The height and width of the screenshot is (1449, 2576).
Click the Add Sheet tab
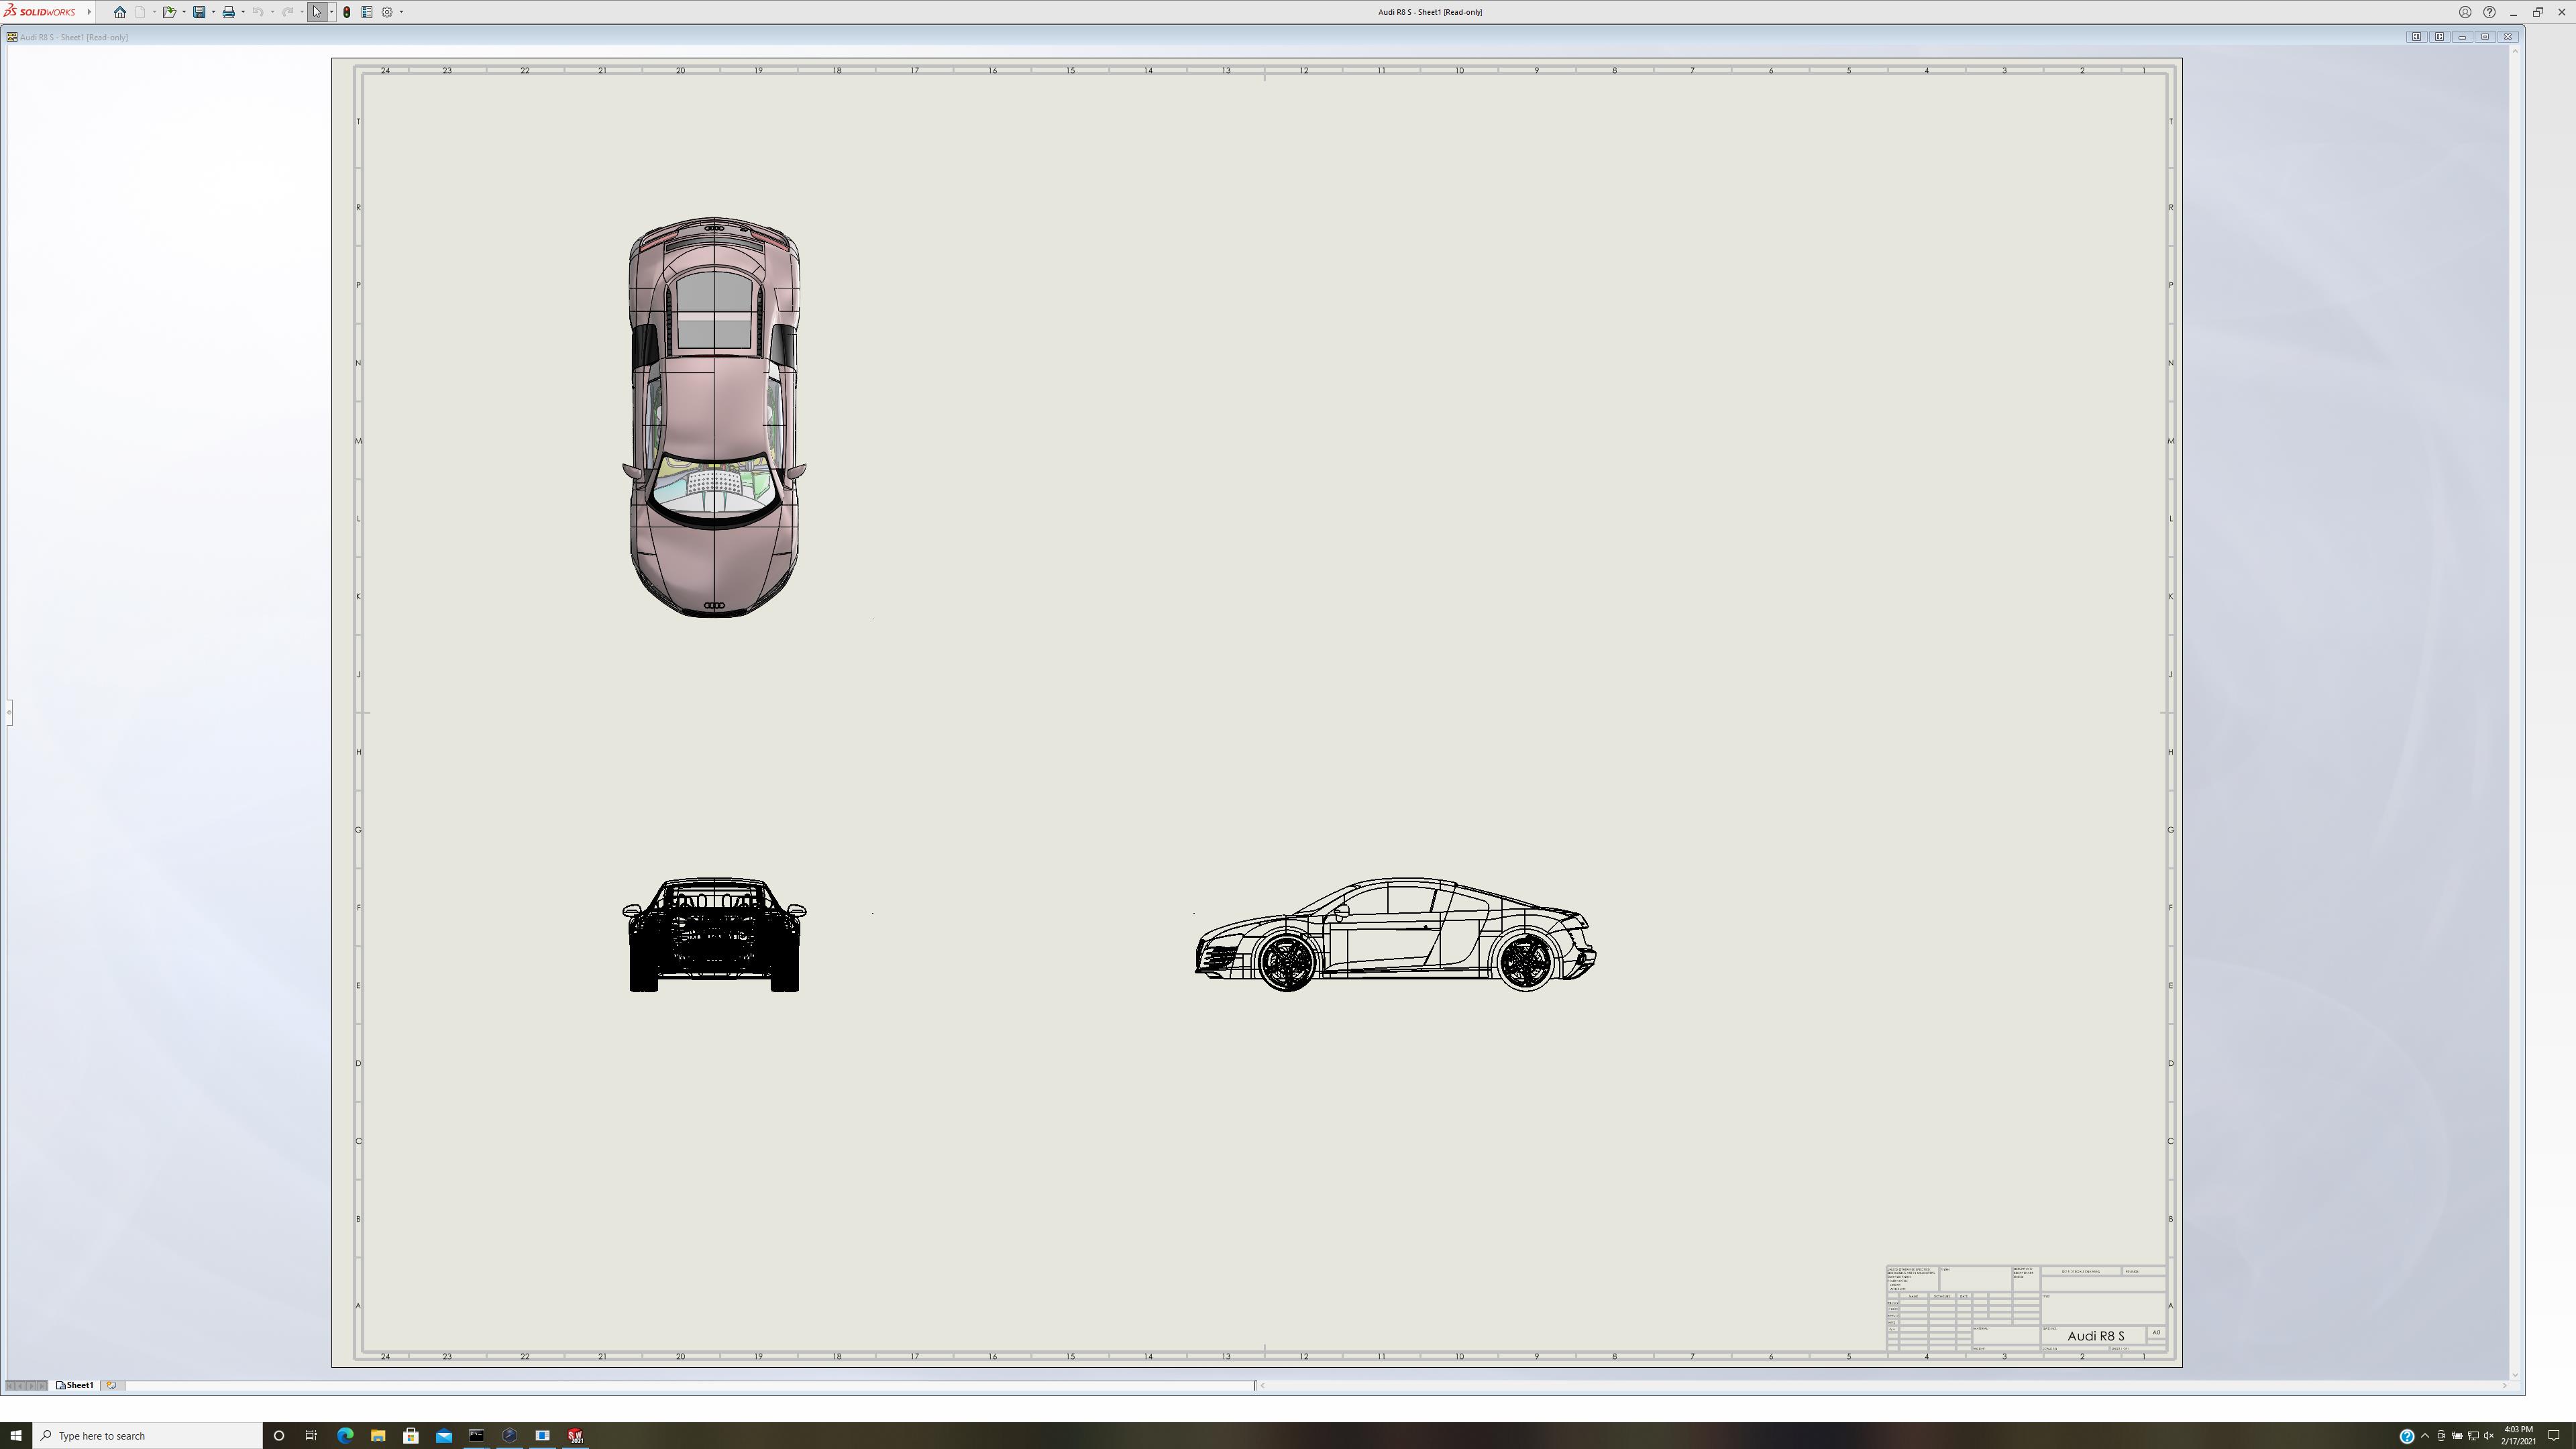(111, 1385)
